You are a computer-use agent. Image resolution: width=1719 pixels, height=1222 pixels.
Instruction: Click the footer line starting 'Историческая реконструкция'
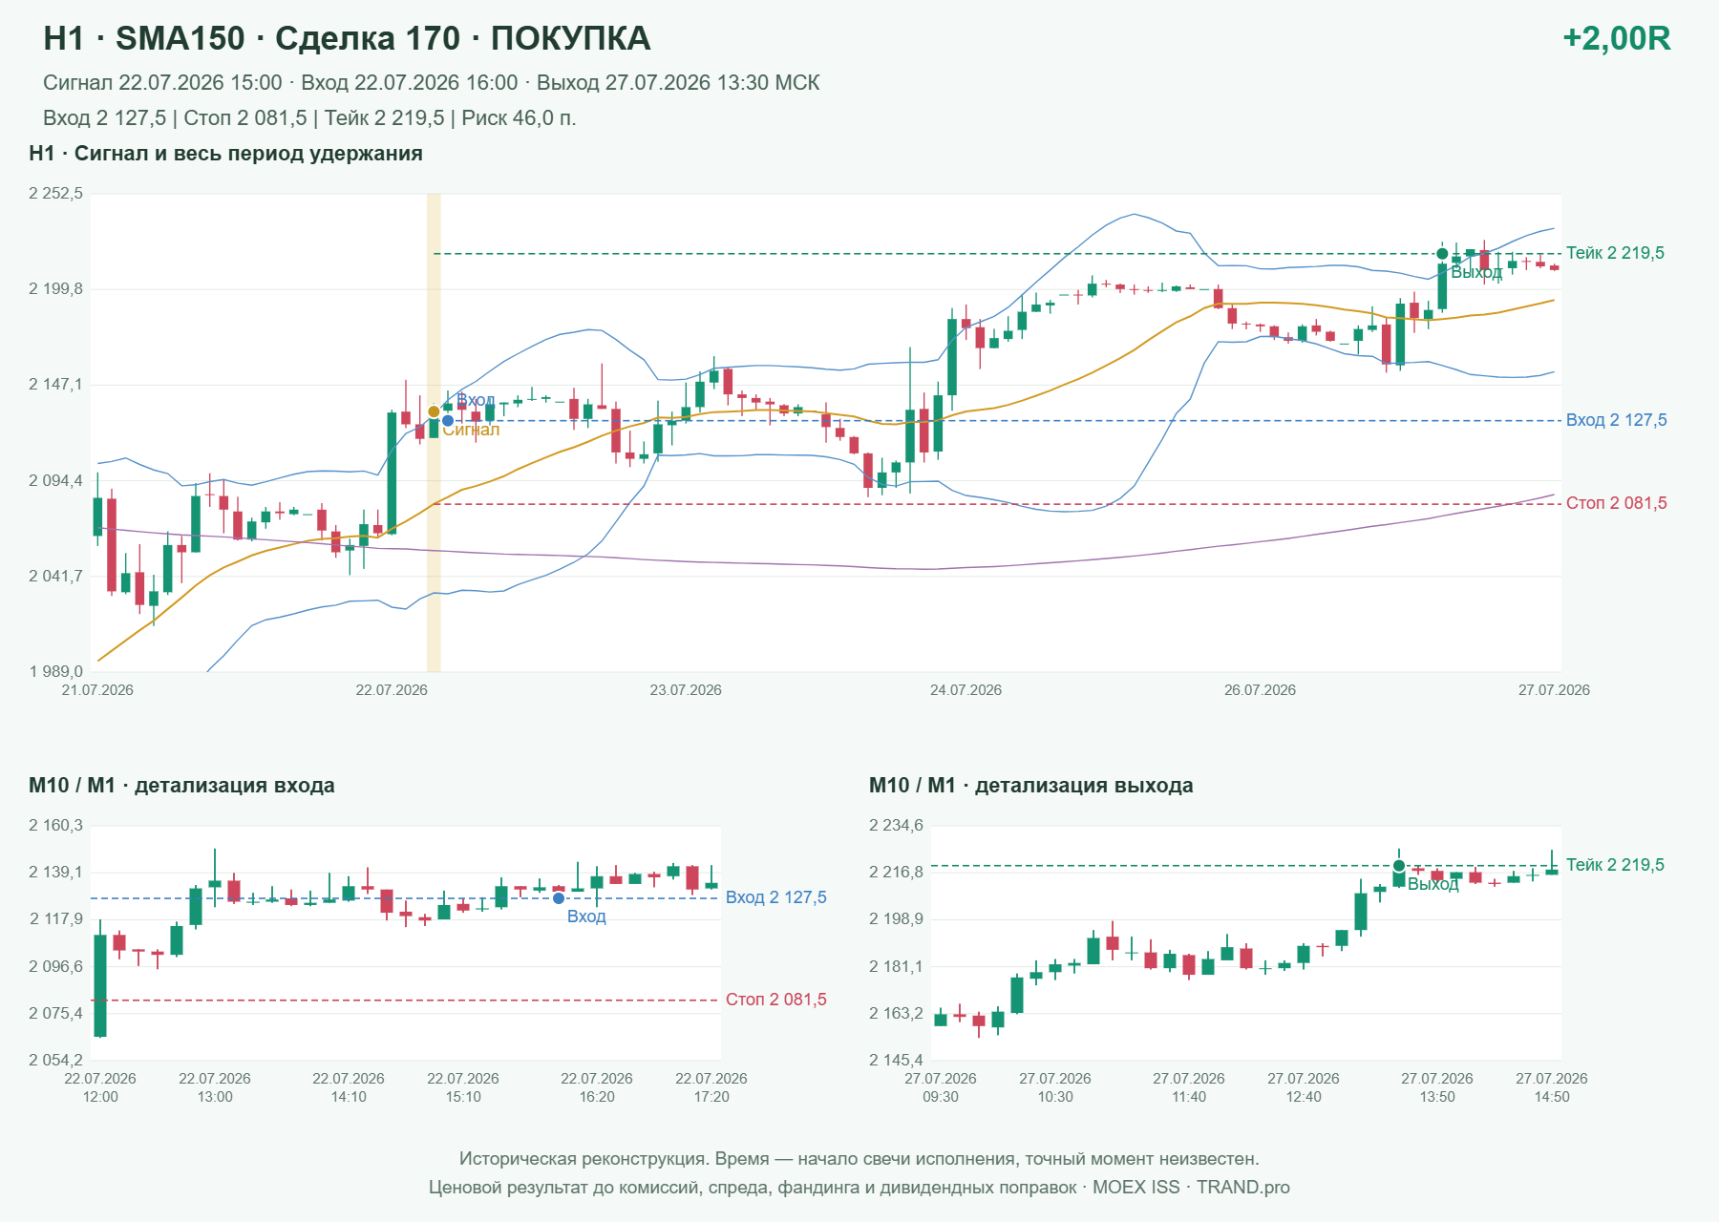click(859, 1159)
